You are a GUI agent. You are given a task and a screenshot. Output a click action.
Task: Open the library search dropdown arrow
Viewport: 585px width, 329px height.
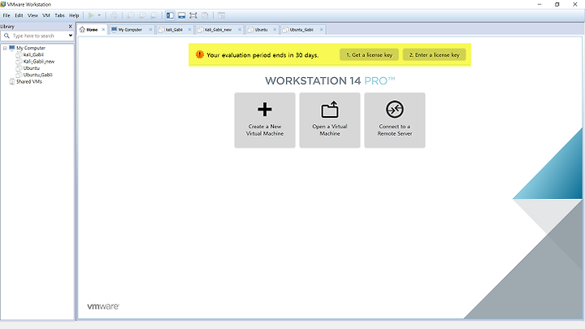click(71, 36)
